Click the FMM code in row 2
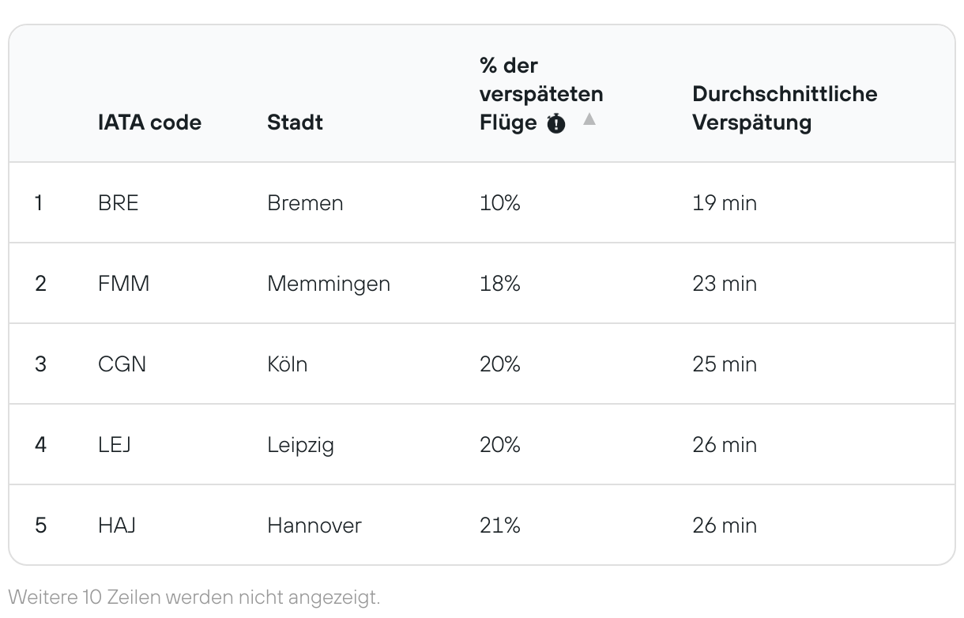 tap(123, 284)
